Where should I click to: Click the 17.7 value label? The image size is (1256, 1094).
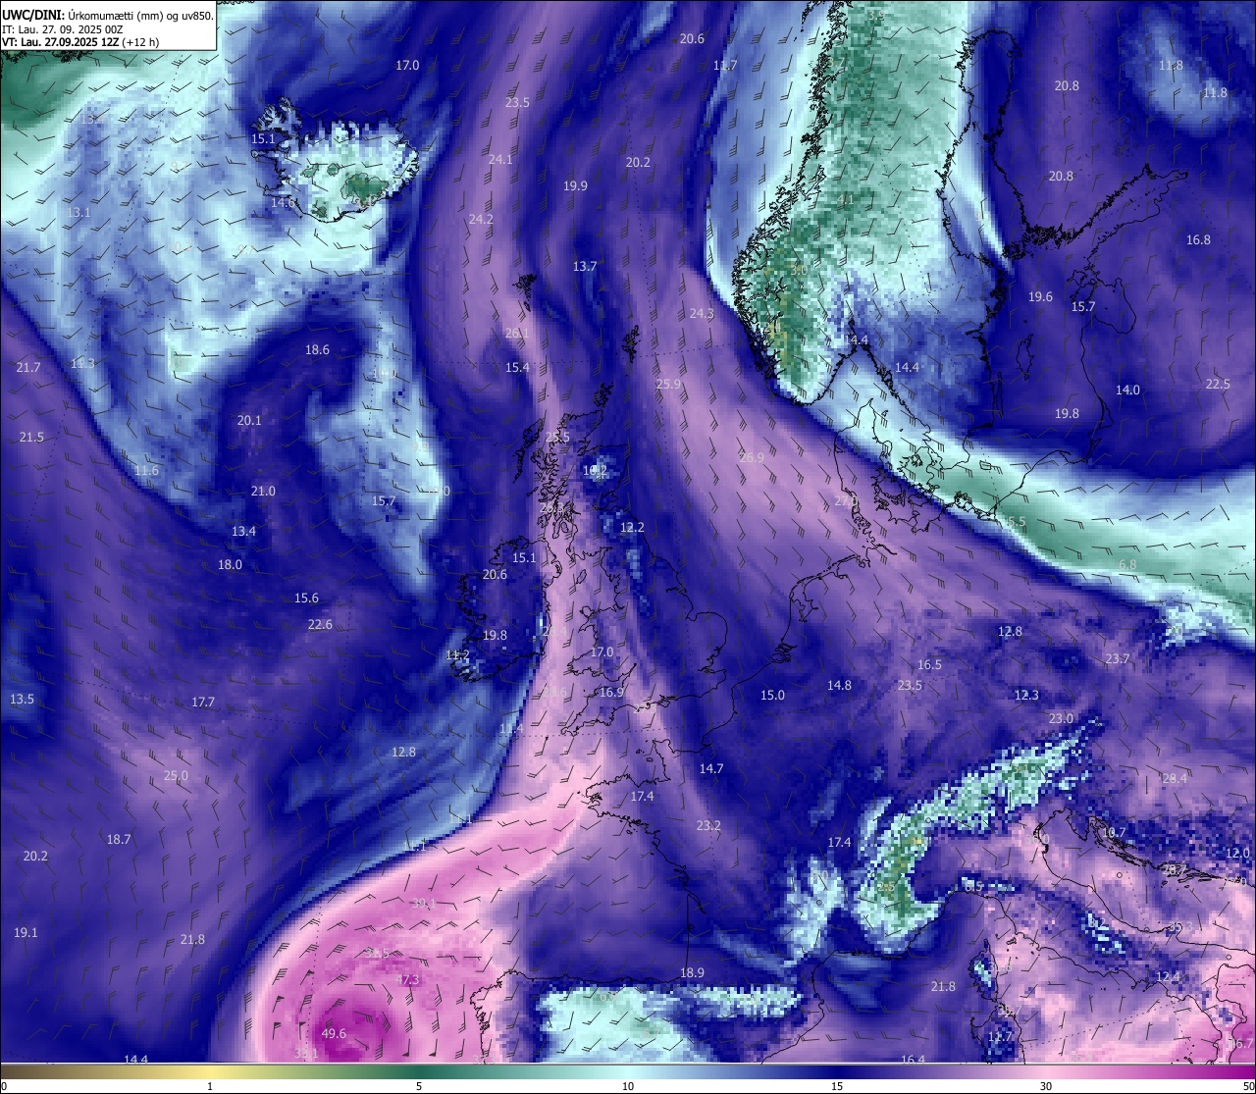click(x=203, y=702)
